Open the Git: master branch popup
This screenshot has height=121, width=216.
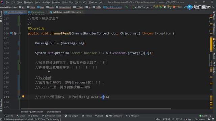[200, 119]
